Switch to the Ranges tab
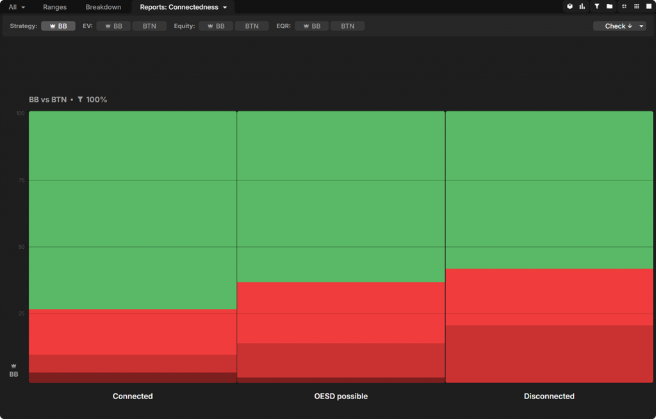The height and width of the screenshot is (419, 656). tap(54, 7)
